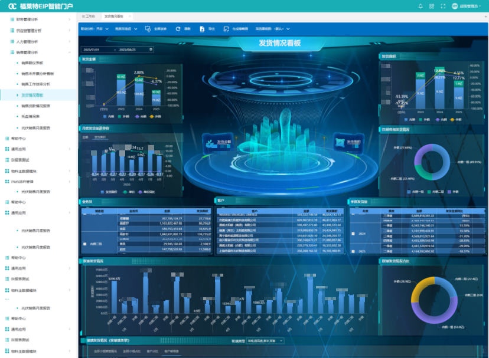The image size is (489, 358).
Task: Switch to the 工作台 tab
Action: click(88, 16)
